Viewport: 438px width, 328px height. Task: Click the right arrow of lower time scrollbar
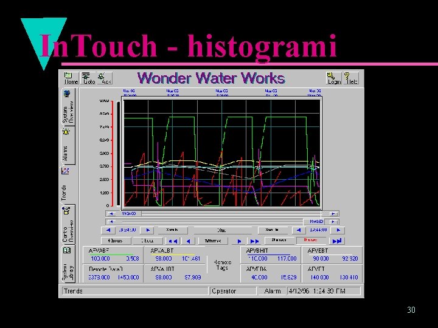[x=333, y=222]
